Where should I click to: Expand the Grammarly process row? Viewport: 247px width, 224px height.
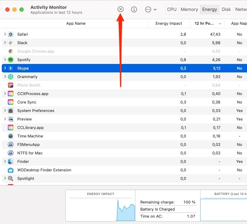[5, 77]
